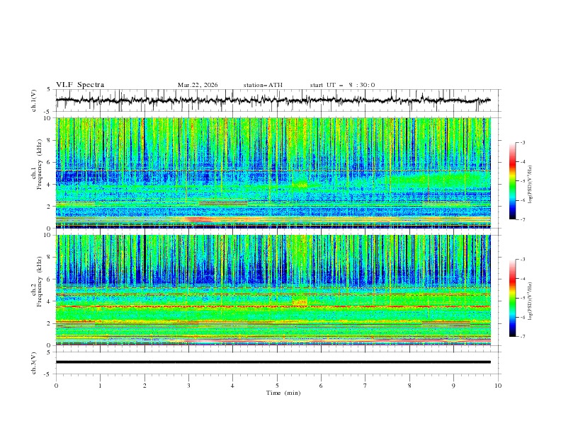Click time axis tick label "1"
This screenshot has height=433, width=561.
click(x=100, y=386)
